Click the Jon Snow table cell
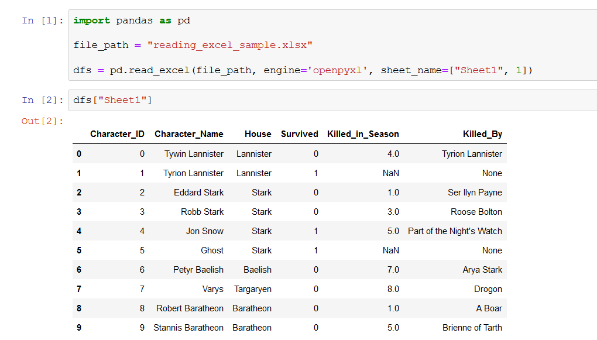This screenshot has width=597, height=340. 204,231
